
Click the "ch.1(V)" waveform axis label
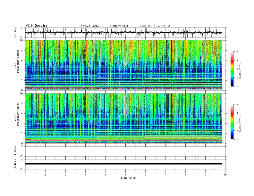point(15,32)
